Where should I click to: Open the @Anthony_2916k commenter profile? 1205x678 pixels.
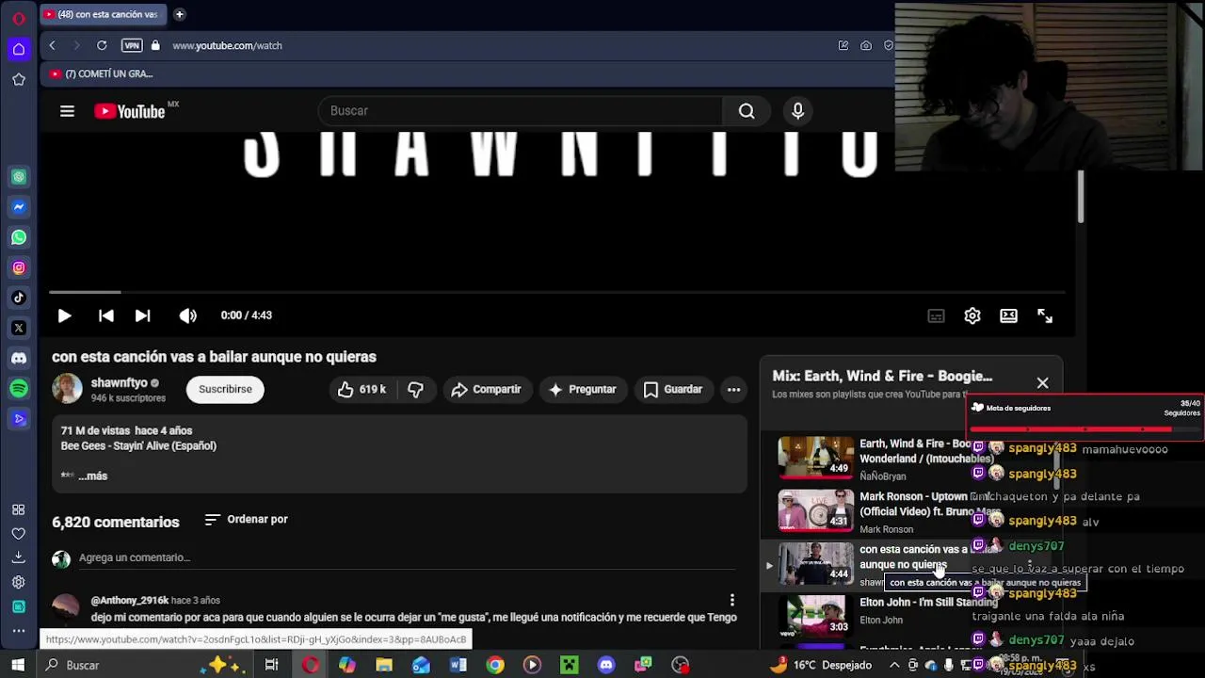pyautogui.click(x=129, y=600)
